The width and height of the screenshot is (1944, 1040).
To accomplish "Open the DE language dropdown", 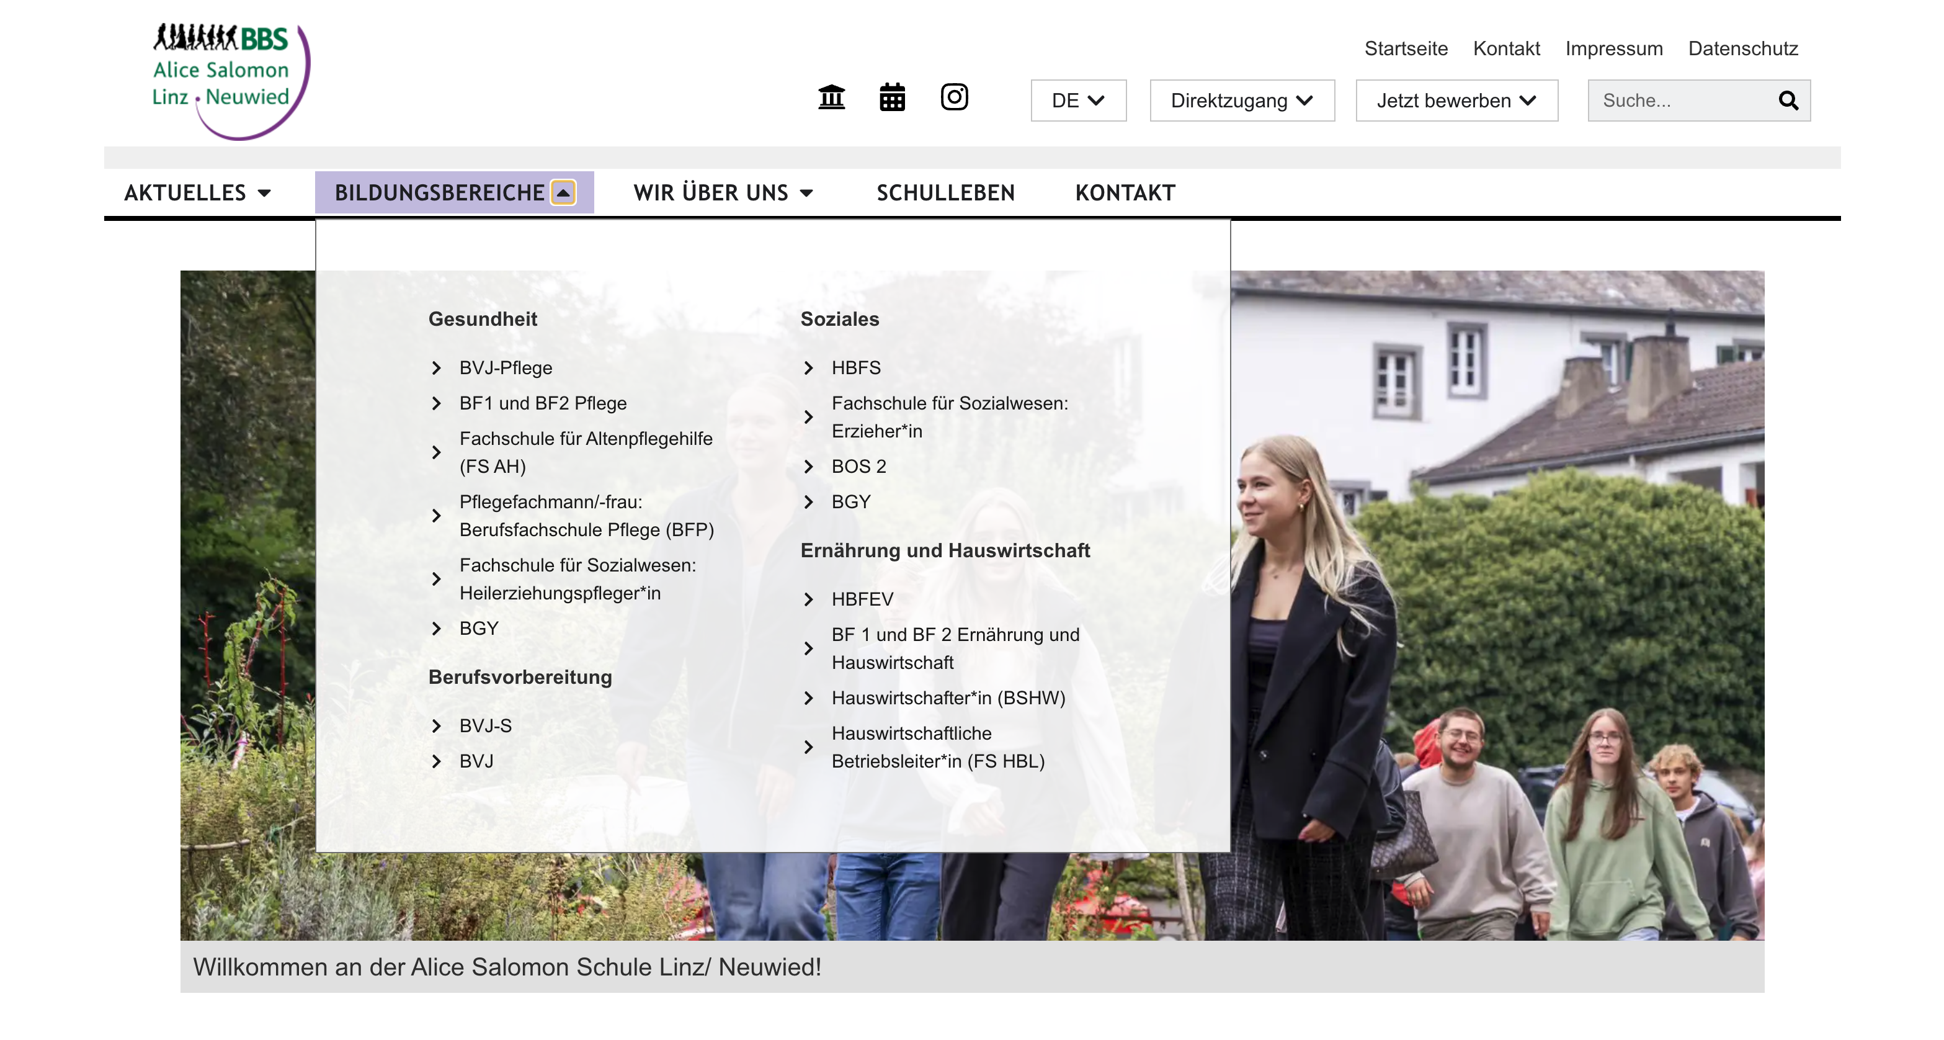I will point(1077,101).
